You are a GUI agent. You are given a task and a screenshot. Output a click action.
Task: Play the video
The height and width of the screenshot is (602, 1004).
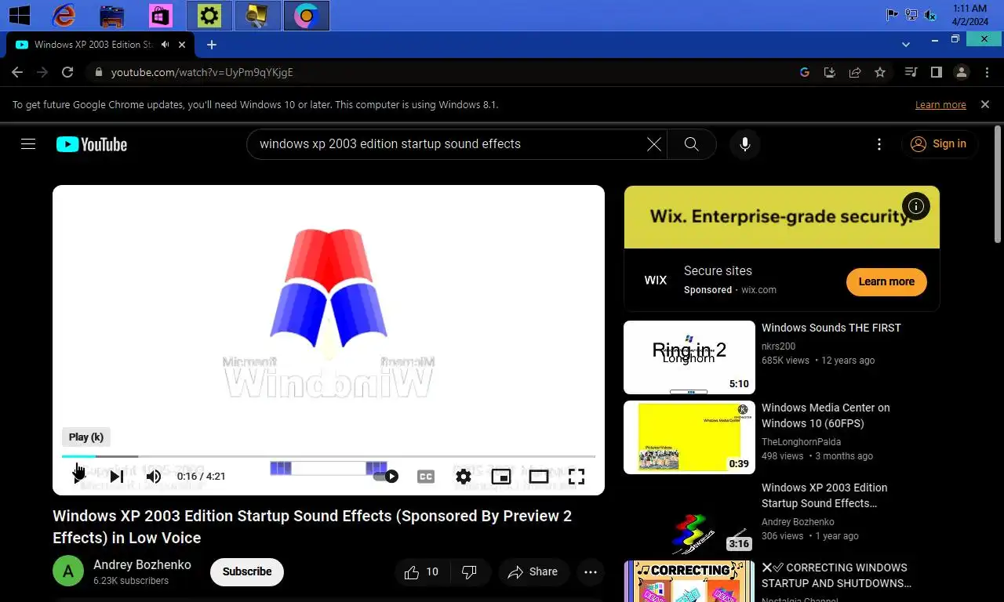79,476
